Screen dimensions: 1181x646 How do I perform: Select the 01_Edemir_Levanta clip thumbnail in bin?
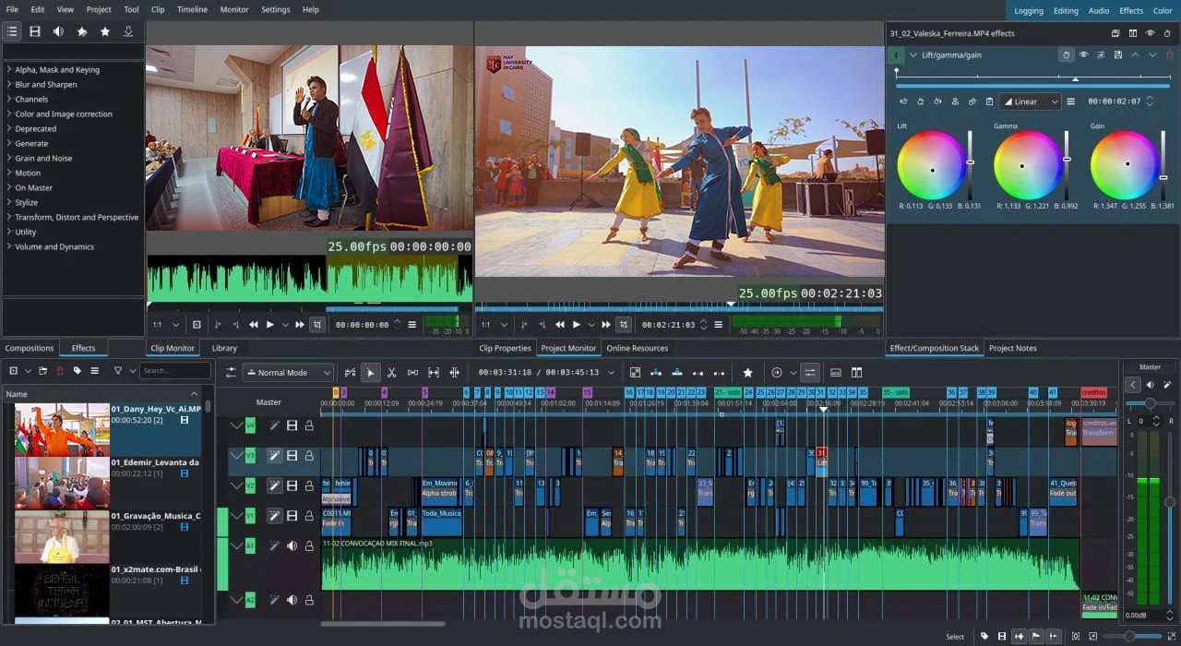click(x=62, y=483)
